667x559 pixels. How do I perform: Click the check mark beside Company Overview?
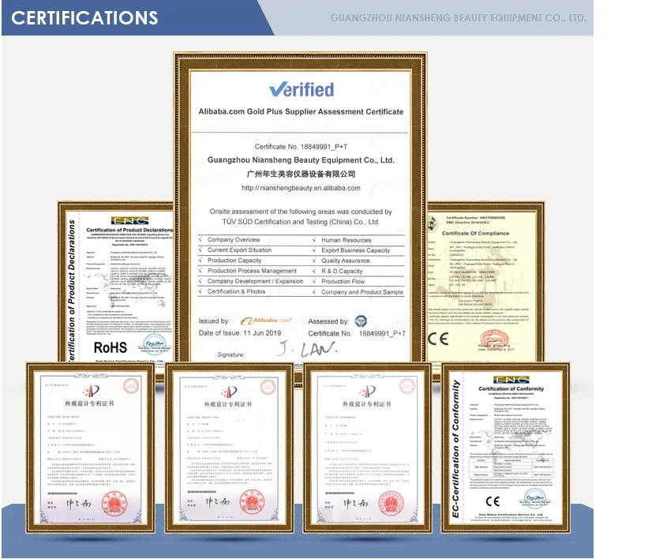200,239
